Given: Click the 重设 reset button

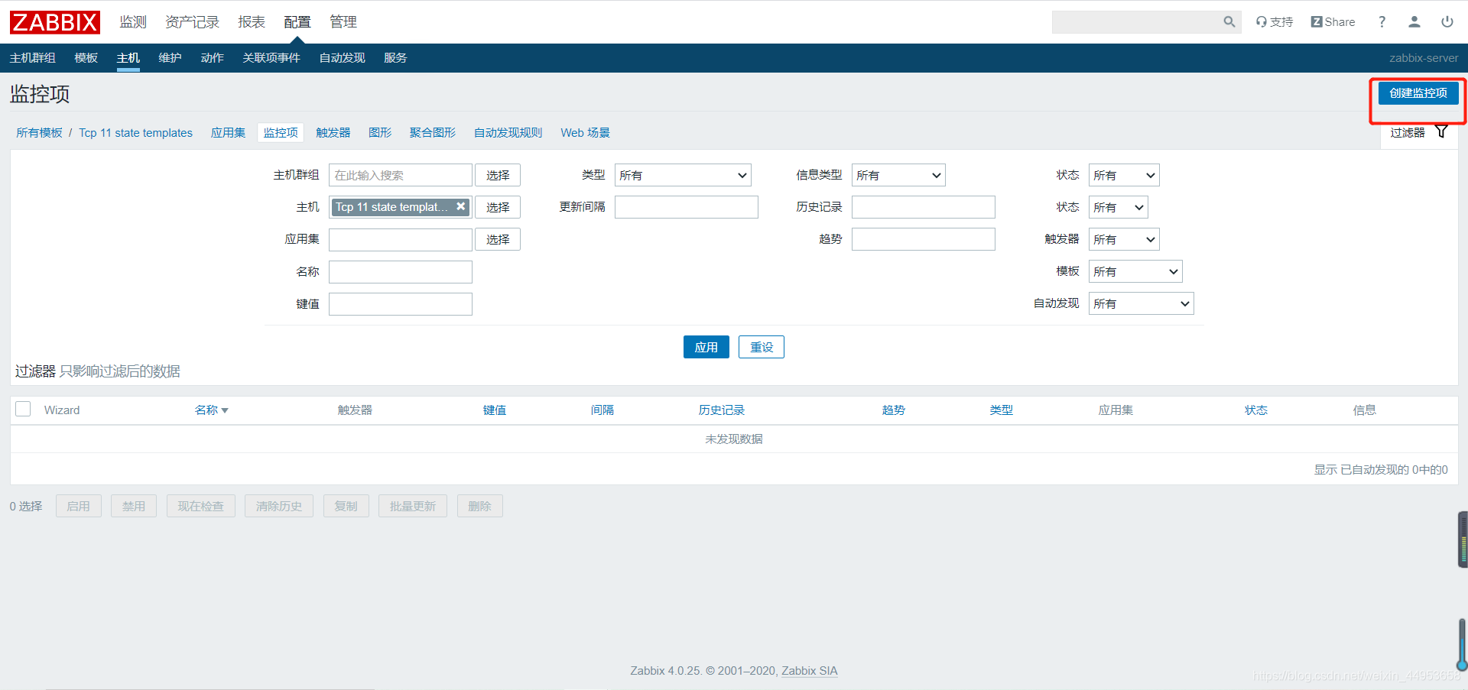Looking at the screenshot, I should (762, 347).
